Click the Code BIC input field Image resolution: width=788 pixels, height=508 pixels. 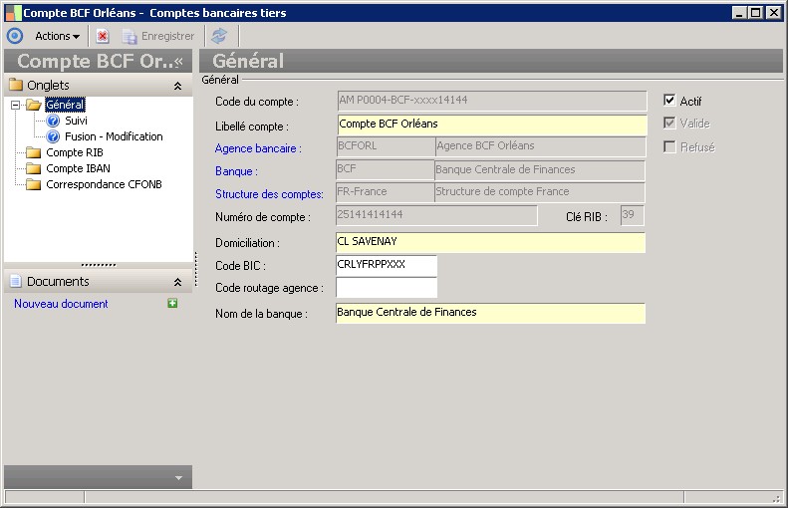pyautogui.click(x=387, y=265)
